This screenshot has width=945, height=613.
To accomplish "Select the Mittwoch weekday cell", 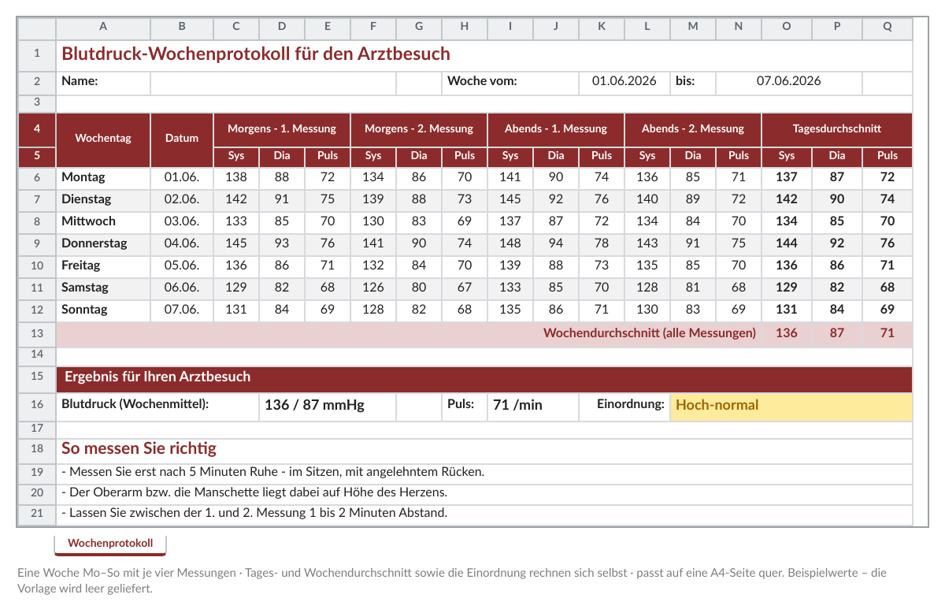I will pyautogui.click(x=103, y=221).
